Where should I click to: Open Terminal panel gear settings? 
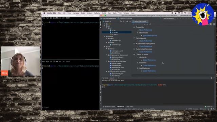coord(212,78)
